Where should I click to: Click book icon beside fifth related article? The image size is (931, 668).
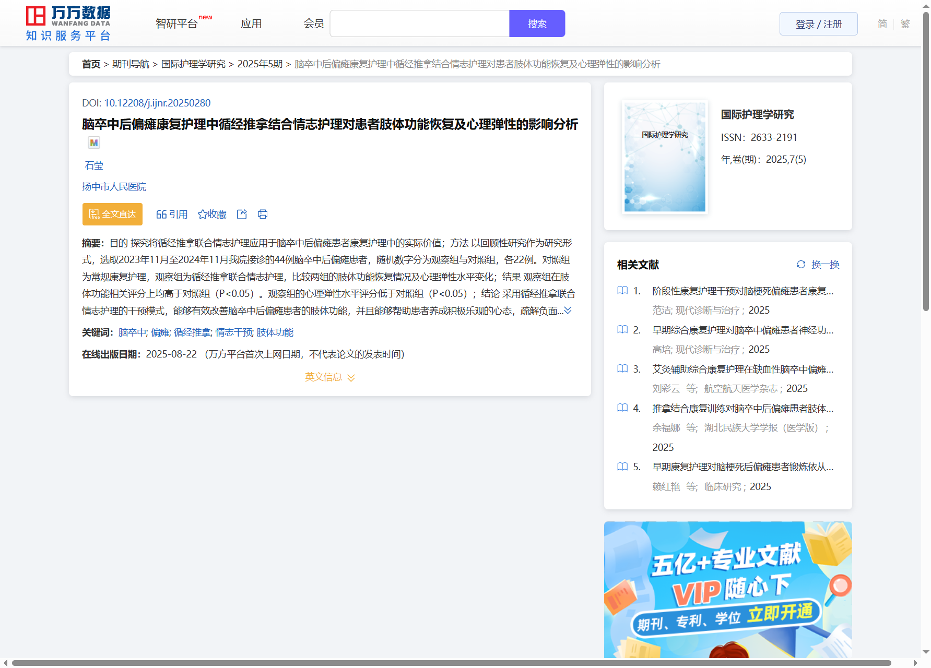click(622, 467)
